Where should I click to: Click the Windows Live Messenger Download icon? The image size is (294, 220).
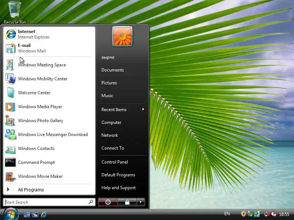(x=11, y=135)
